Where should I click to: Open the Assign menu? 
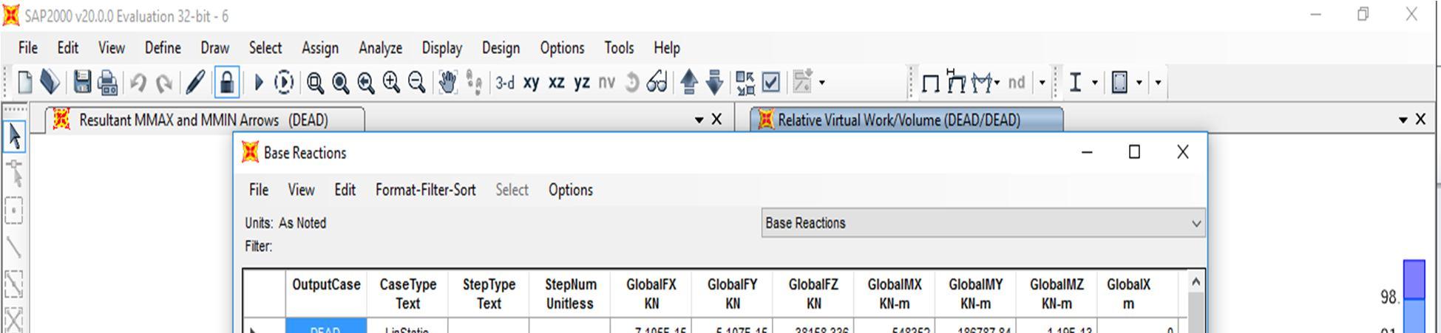pos(320,48)
